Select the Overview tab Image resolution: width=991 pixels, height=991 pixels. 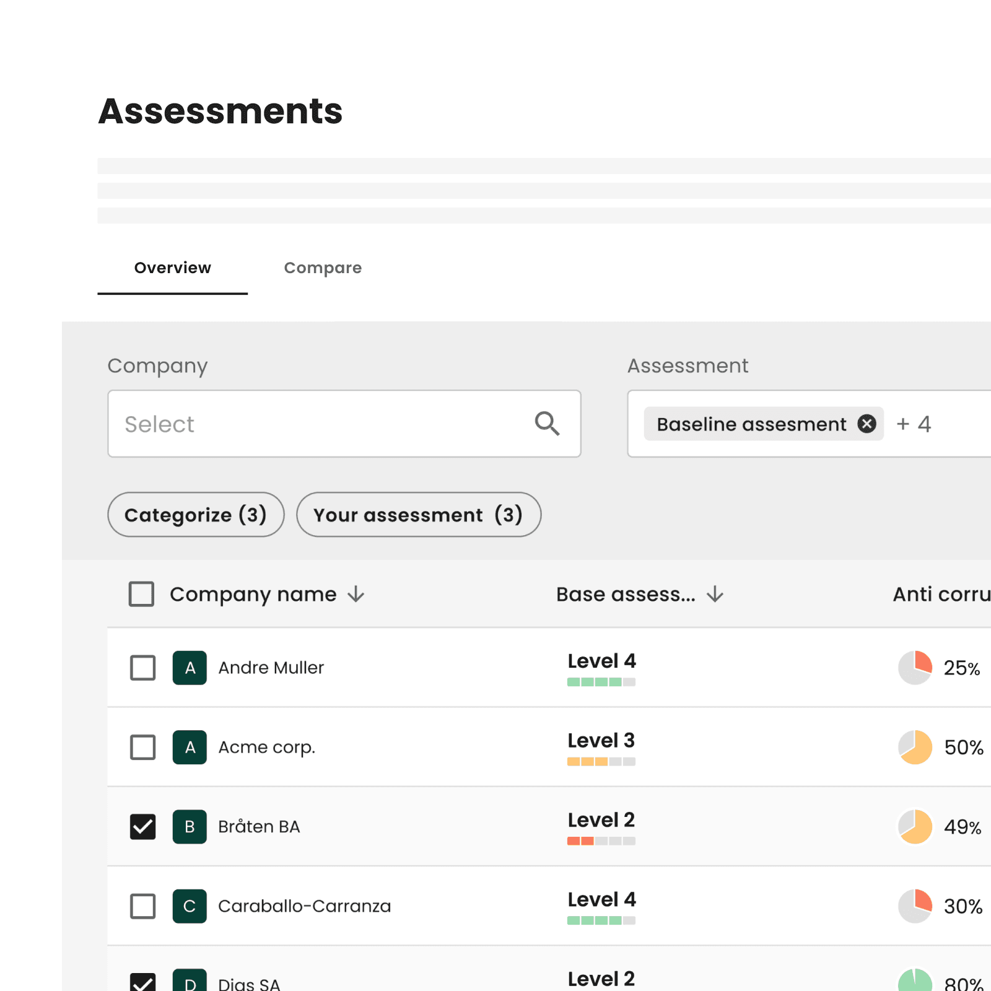click(x=172, y=268)
